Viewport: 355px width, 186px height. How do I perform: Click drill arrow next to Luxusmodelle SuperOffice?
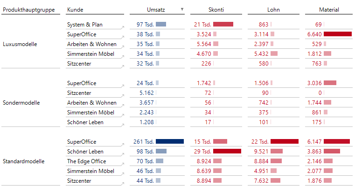[123, 38]
